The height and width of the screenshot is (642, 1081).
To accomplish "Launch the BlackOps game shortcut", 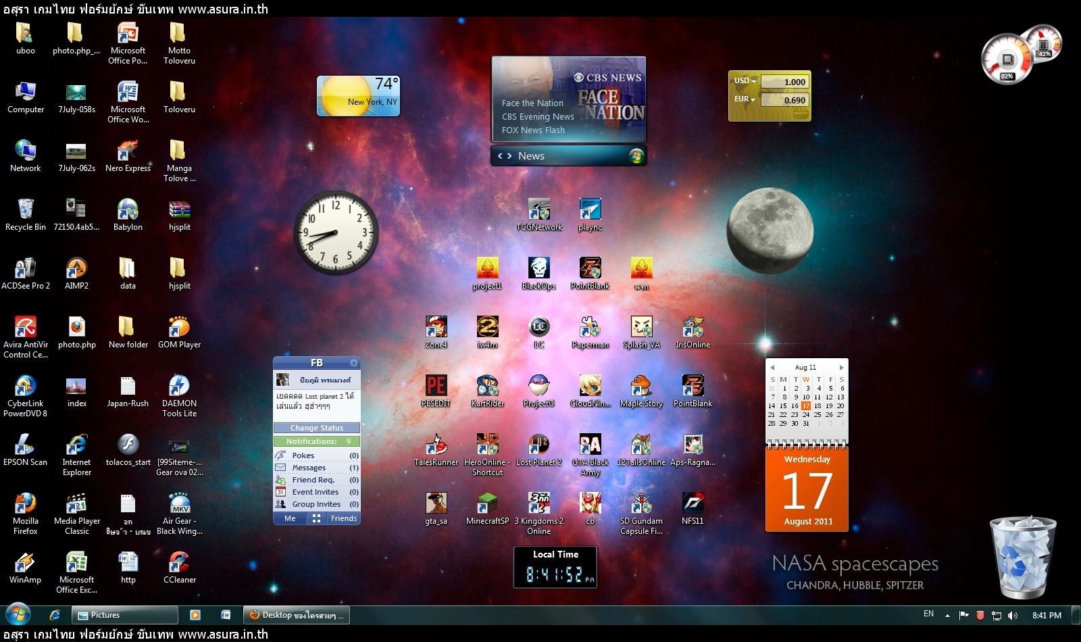I will tap(538, 274).
